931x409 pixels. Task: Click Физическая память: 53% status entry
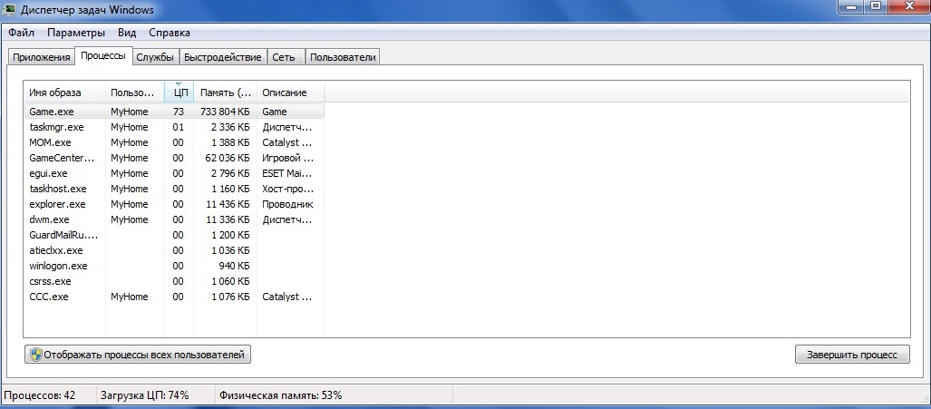pos(280,395)
